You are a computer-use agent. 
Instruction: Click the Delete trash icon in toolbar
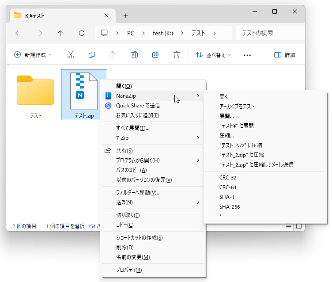pos(177,55)
